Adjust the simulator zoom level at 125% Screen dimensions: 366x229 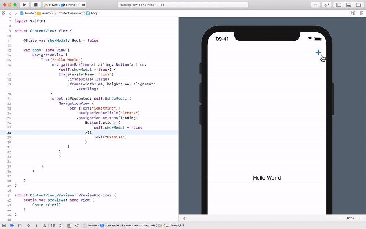point(350,218)
